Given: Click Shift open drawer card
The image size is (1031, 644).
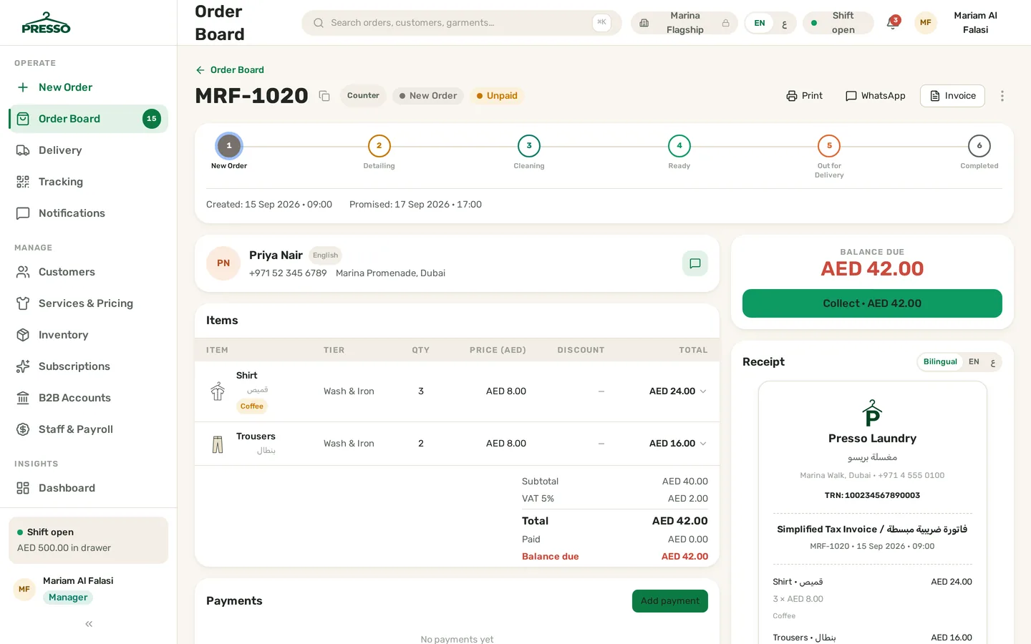Looking at the screenshot, I should click(x=88, y=540).
